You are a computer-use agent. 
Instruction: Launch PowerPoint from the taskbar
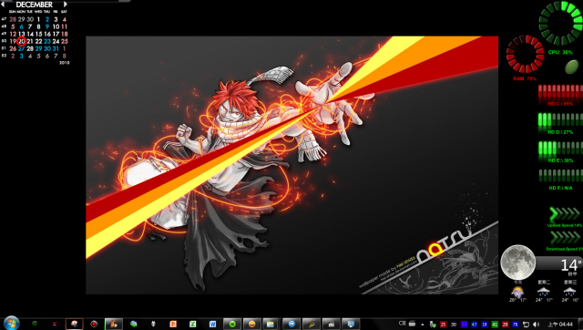pyautogui.click(x=173, y=324)
